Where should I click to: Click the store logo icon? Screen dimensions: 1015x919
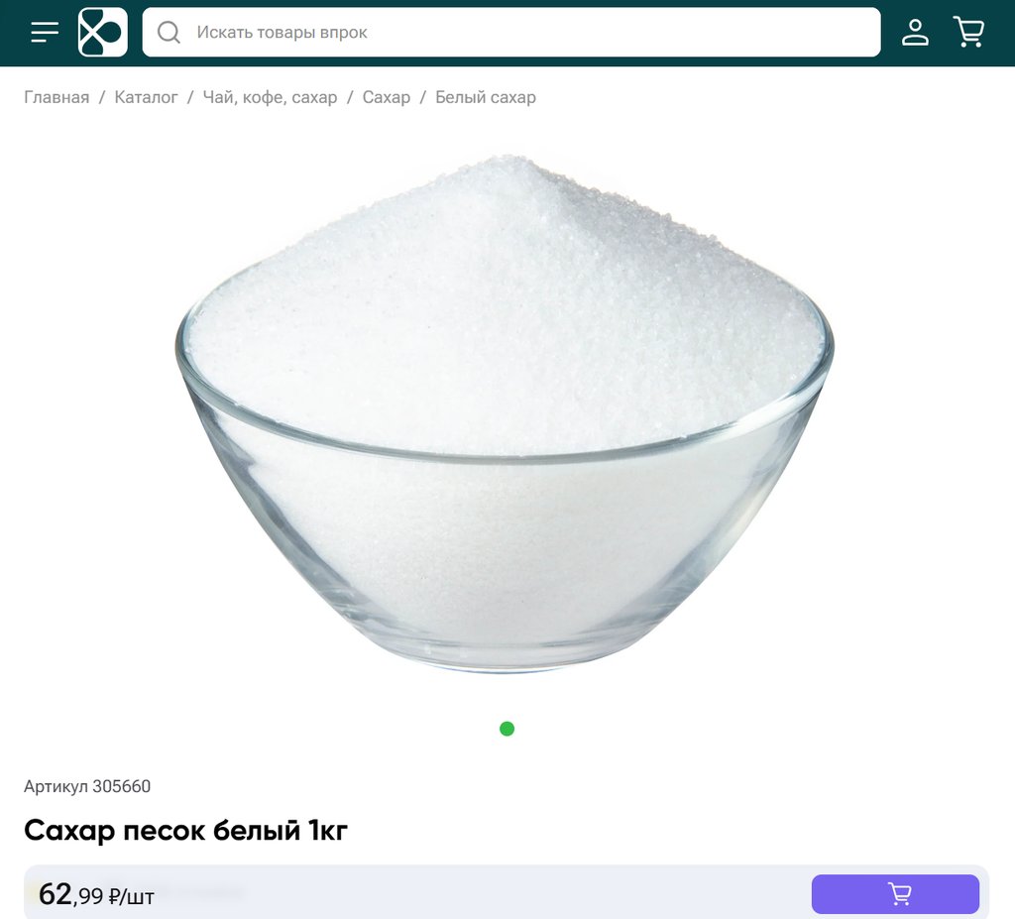(x=103, y=32)
